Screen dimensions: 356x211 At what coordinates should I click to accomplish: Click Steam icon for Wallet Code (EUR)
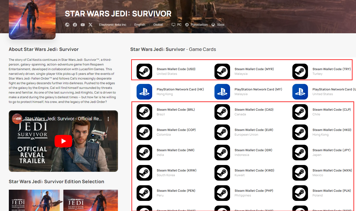[222, 132]
